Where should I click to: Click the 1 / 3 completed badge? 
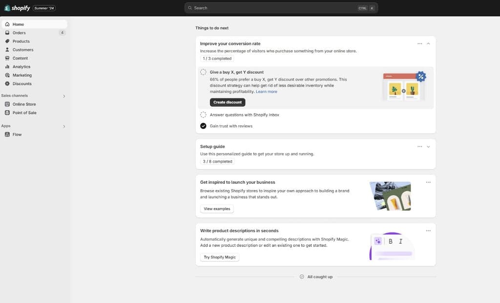click(x=217, y=59)
